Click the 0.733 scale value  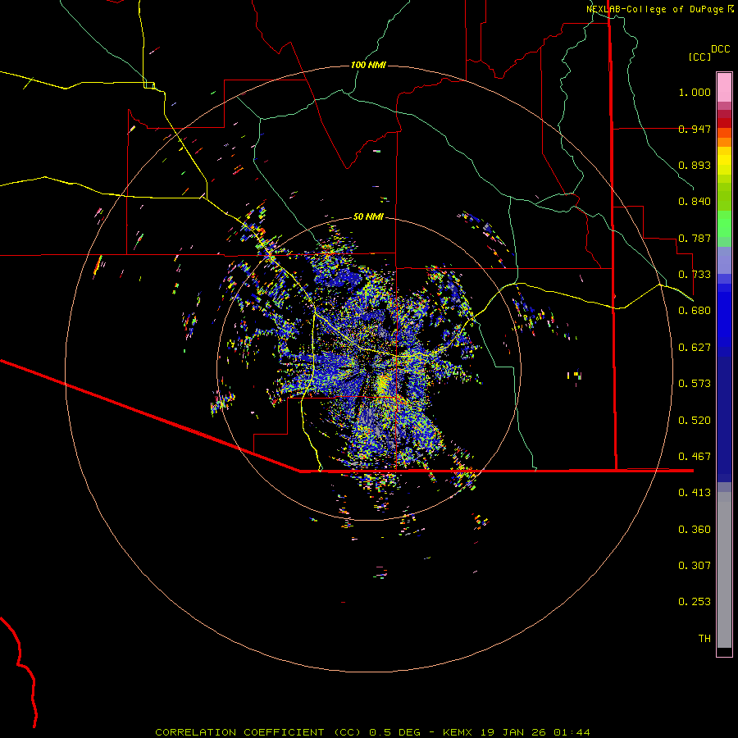tap(695, 275)
